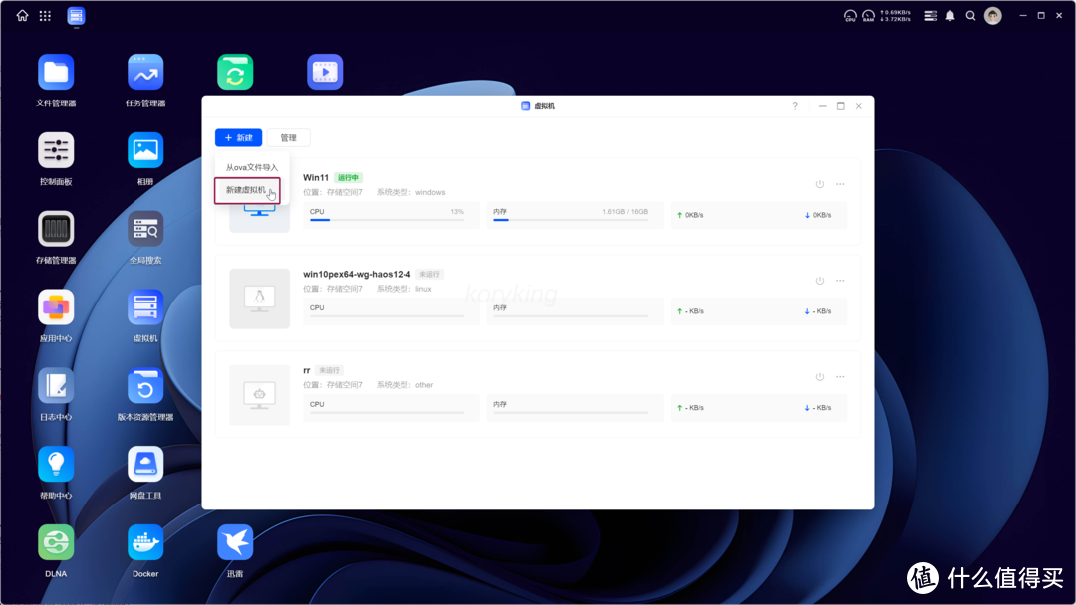Open 控制面板 desktop icon
This screenshot has height=605, width=1076.
(x=56, y=150)
